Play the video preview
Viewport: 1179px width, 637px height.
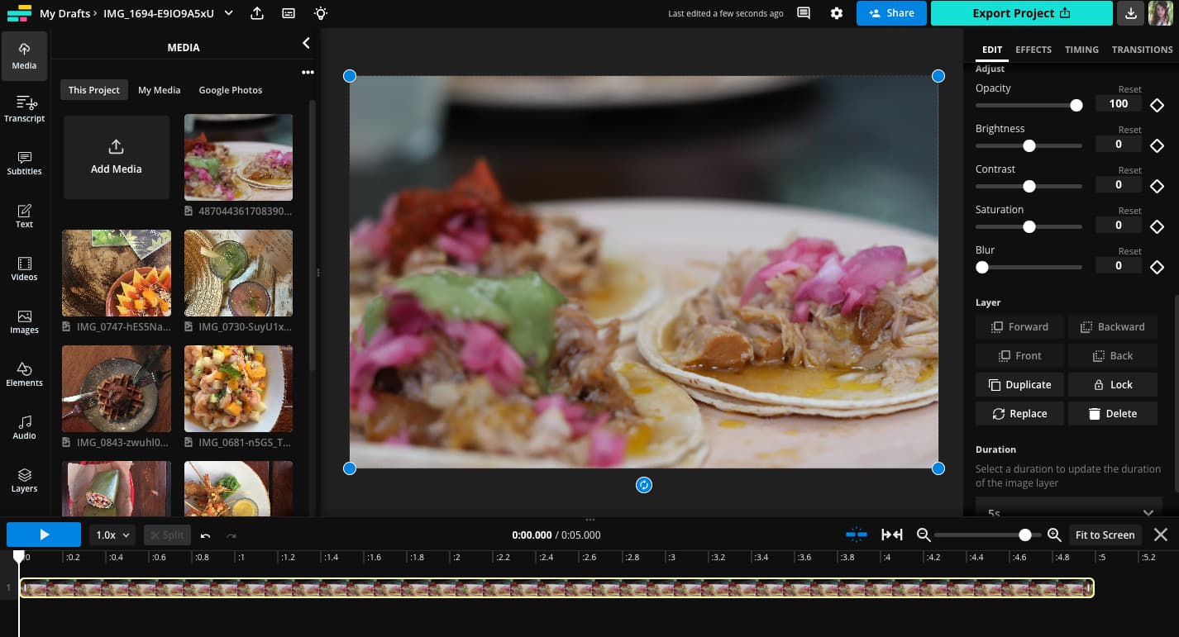[x=44, y=535]
